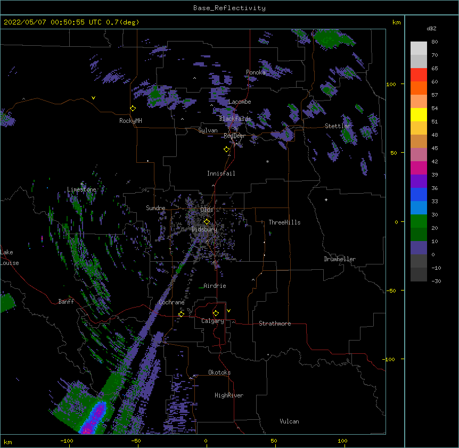Click the dBZ legend heading
This screenshot has width=459, height=448.
tap(431, 28)
